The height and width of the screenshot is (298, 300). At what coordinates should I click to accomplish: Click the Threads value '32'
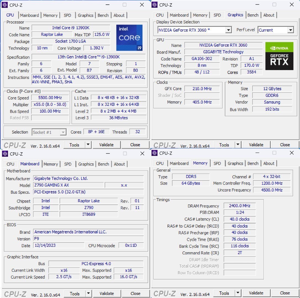pos(137,132)
